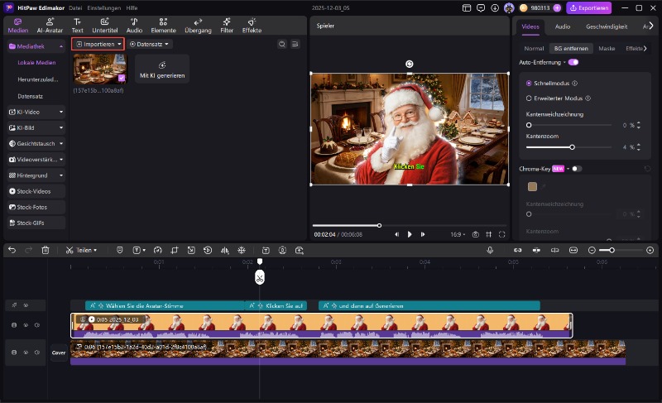Open the Importieren dropdown
This screenshot has width=662, height=403.
98,44
